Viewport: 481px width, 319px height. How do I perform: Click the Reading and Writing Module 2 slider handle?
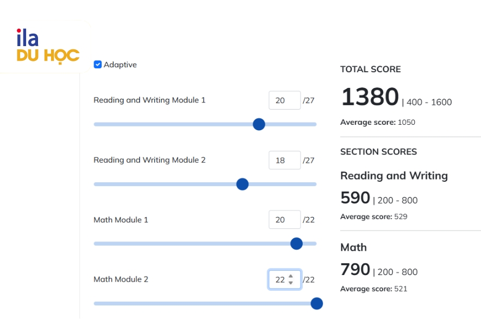[242, 184]
